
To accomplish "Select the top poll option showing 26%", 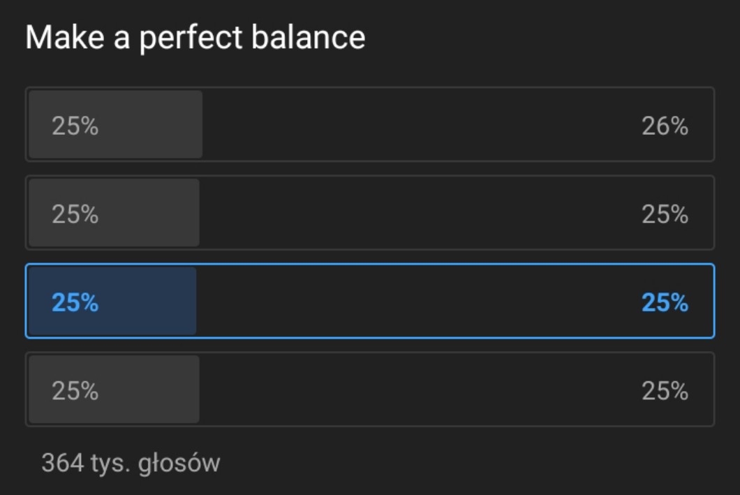I will click(370, 124).
